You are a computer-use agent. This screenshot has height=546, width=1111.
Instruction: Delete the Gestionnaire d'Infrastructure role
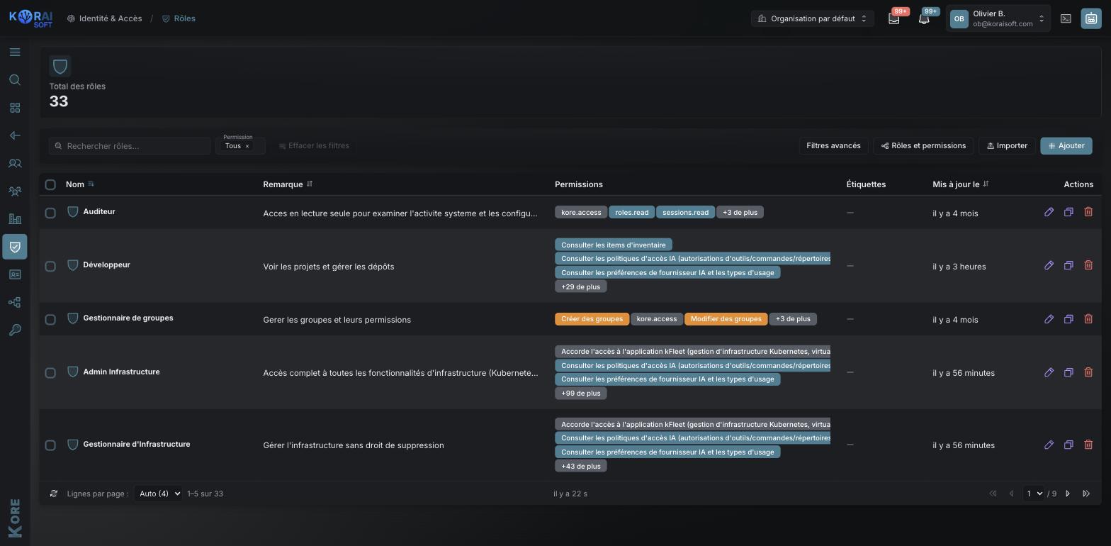click(1088, 445)
